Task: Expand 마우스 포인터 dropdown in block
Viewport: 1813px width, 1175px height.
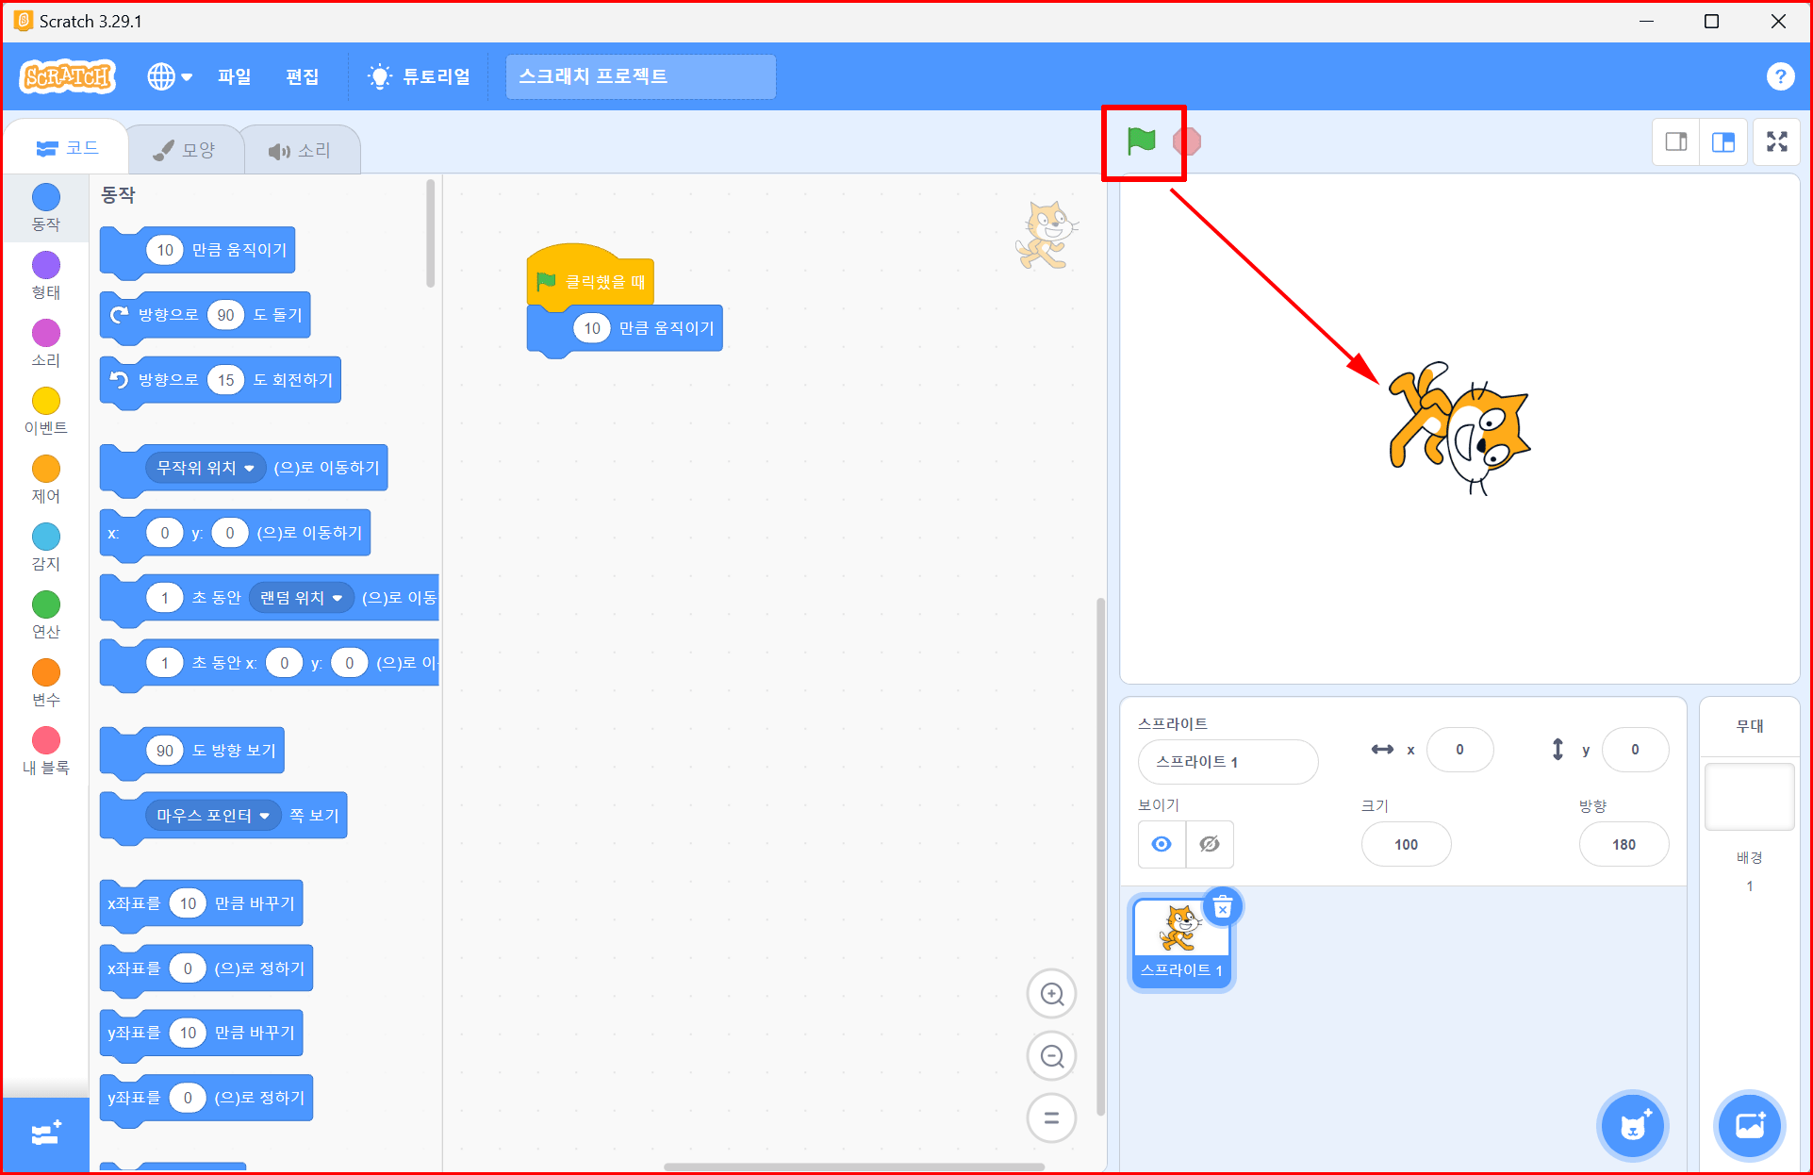Action: [264, 816]
